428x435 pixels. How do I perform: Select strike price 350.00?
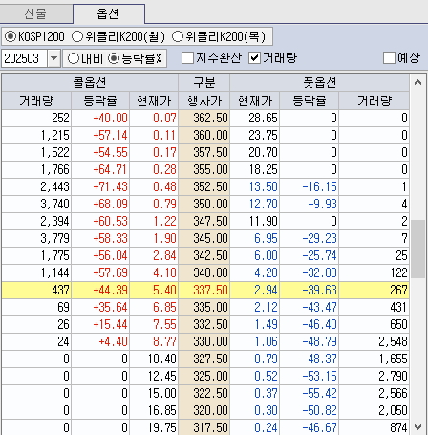pos(204,204)
